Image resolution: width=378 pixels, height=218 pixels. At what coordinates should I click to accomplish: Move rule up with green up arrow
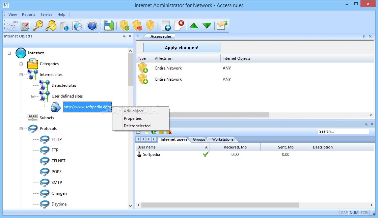coord(194,26)
